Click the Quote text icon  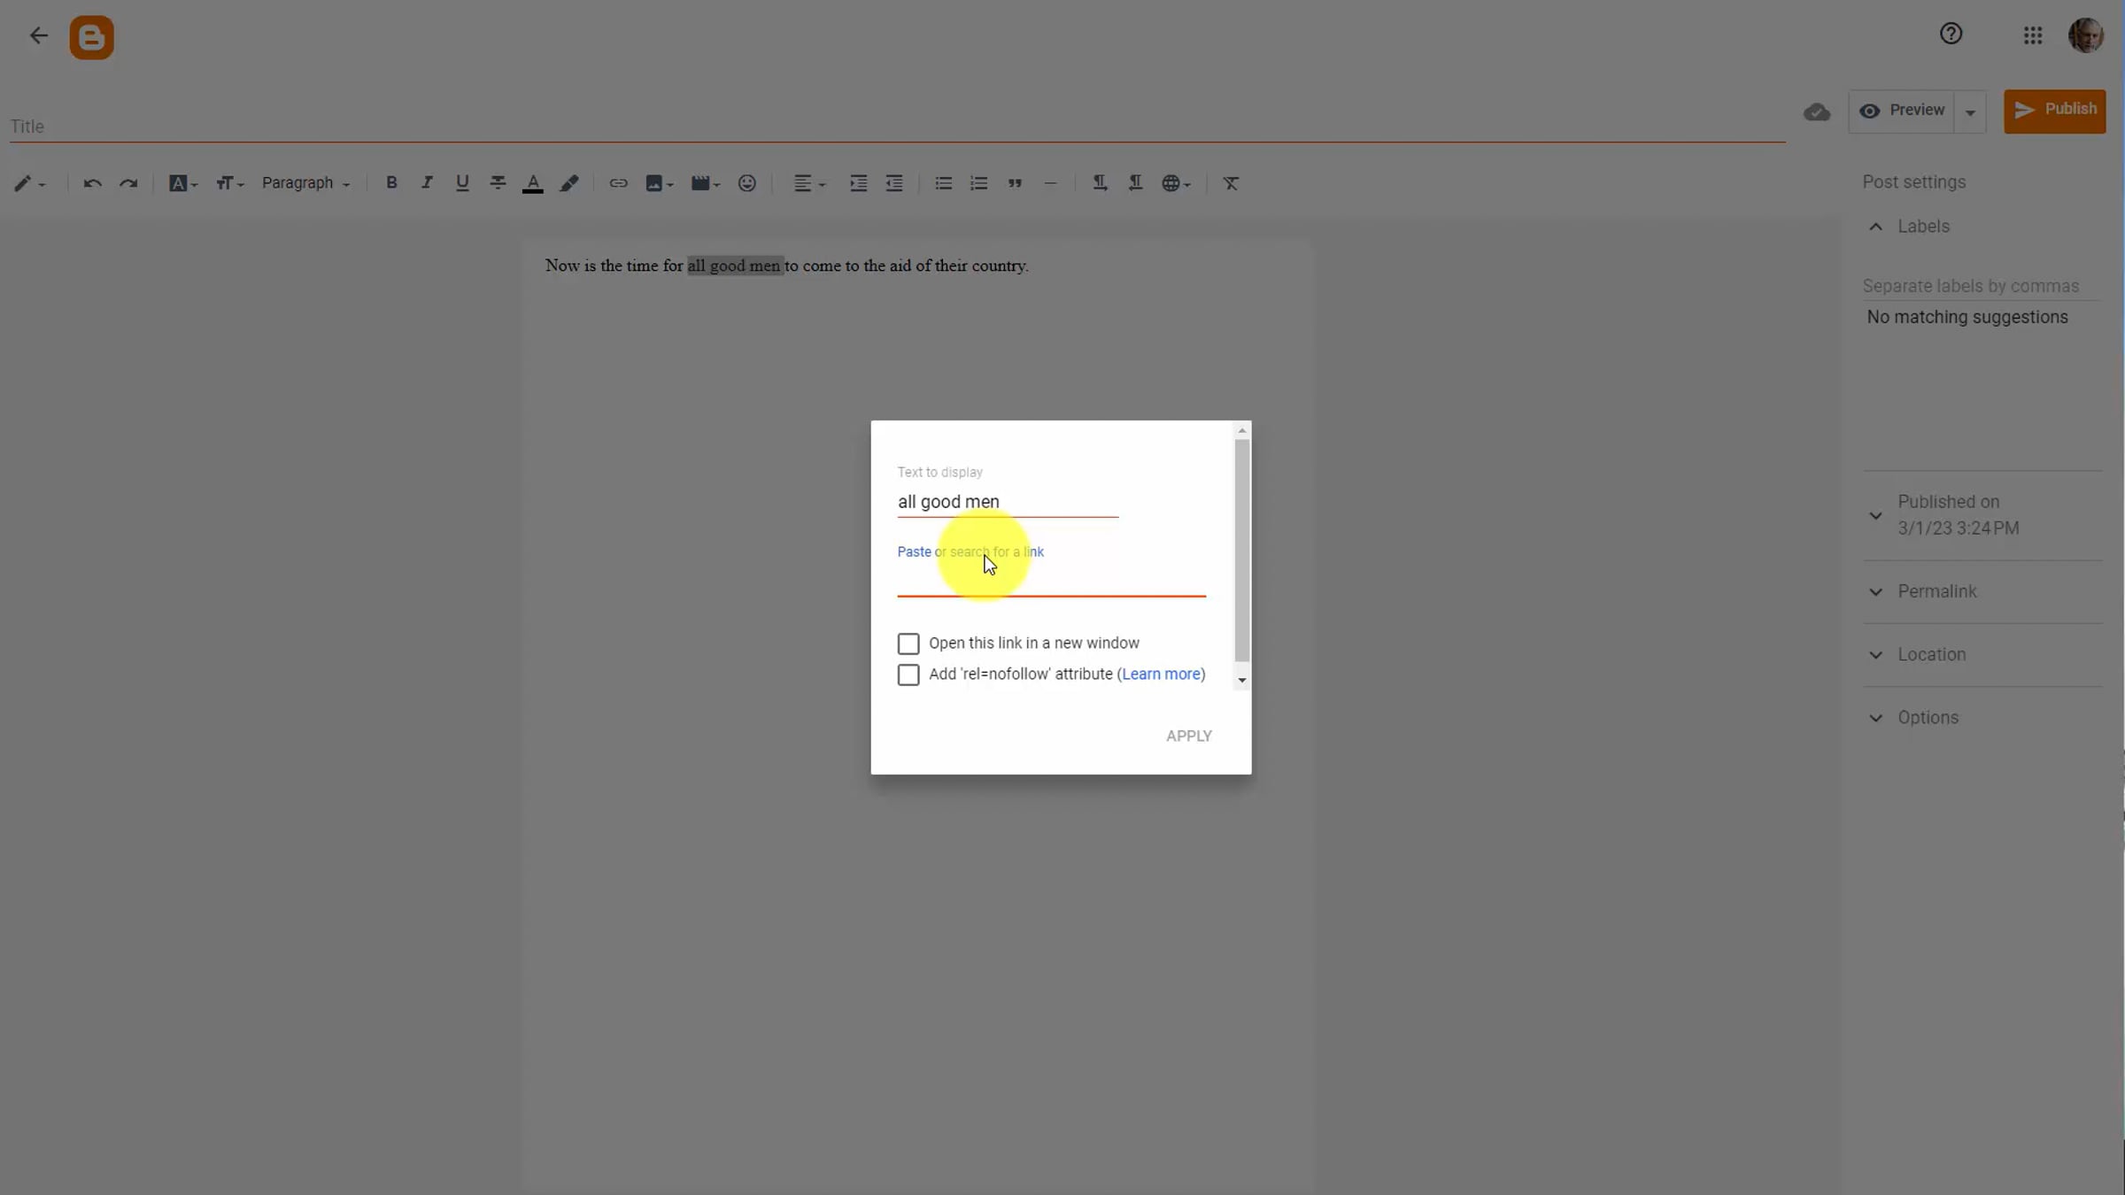pos(1015,183)
